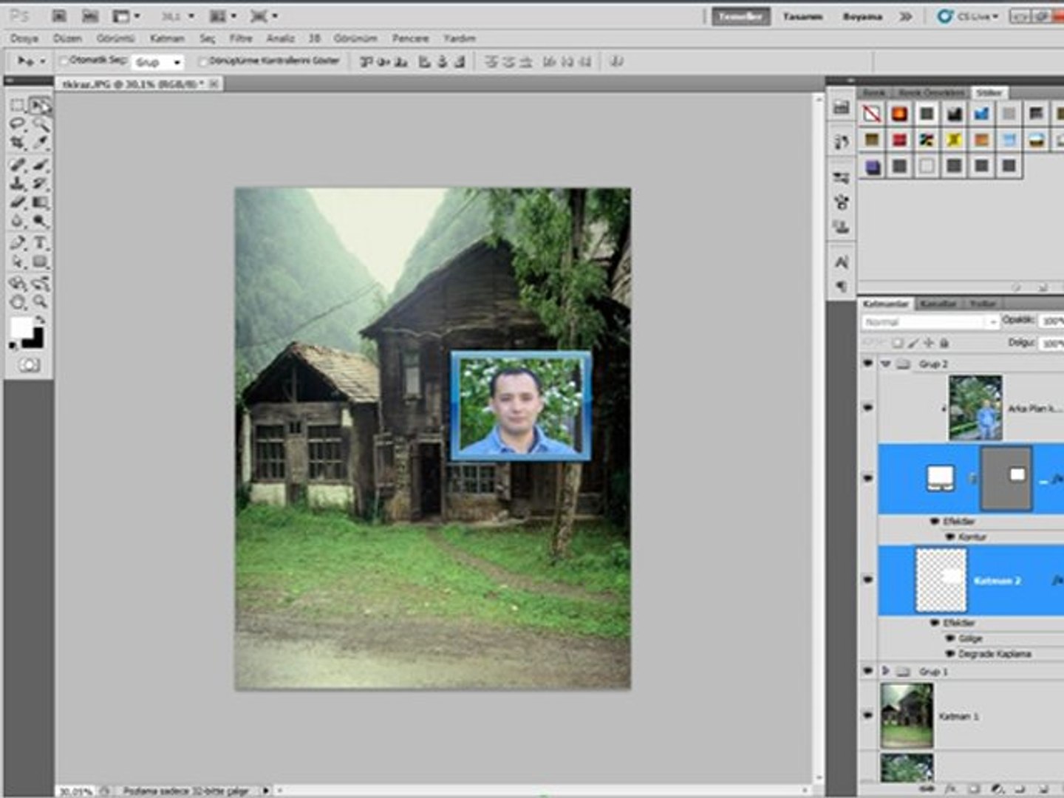Select the Katman 2 layer thumbnail
1064x798 pixels.
click(x=941, y=580)
